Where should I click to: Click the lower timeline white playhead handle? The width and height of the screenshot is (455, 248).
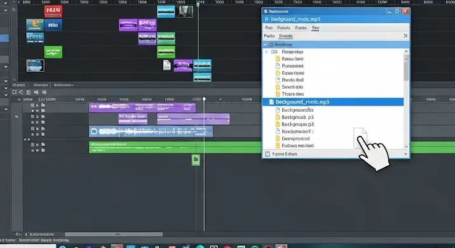coord(204,99)
